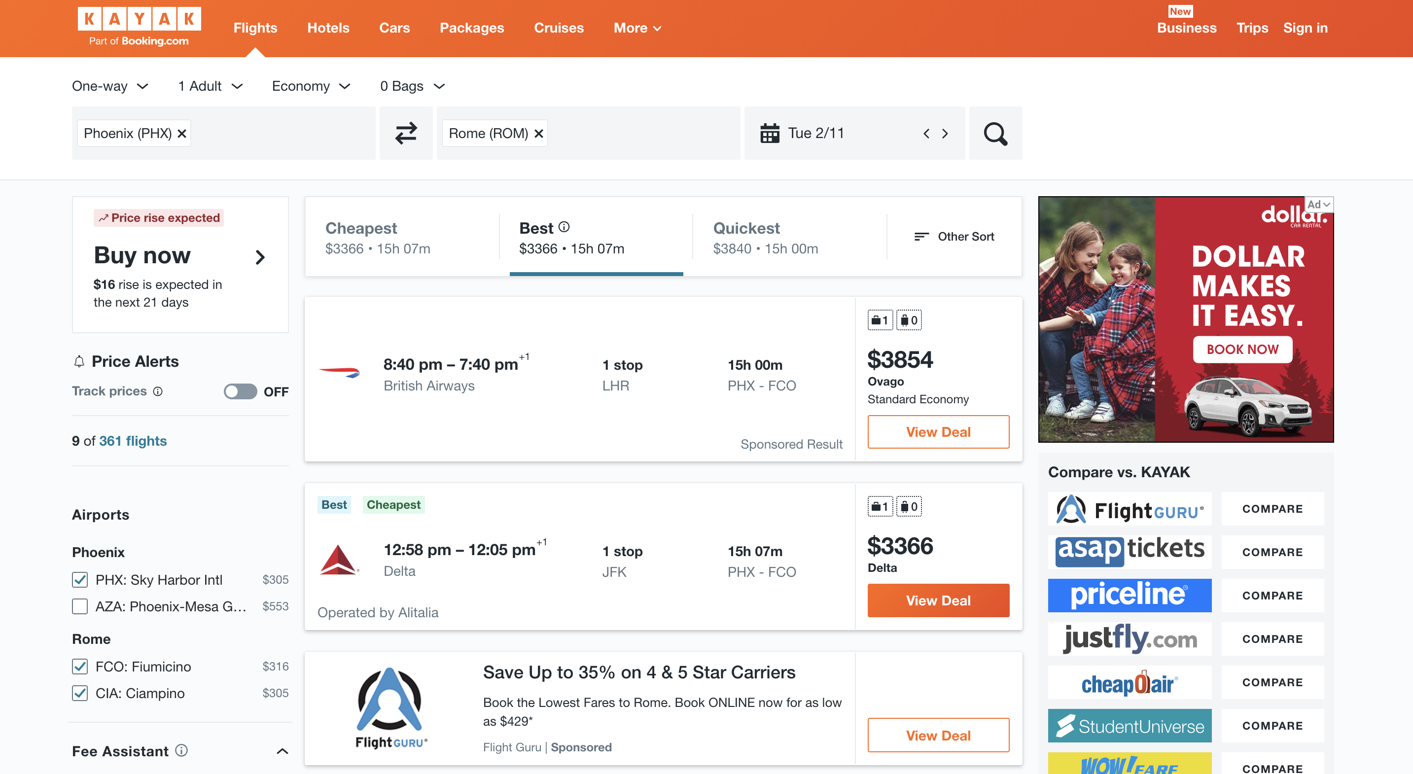Select the Best sort tab
Viewport: 1413px width, 774px height.
(x=596, y=237)
